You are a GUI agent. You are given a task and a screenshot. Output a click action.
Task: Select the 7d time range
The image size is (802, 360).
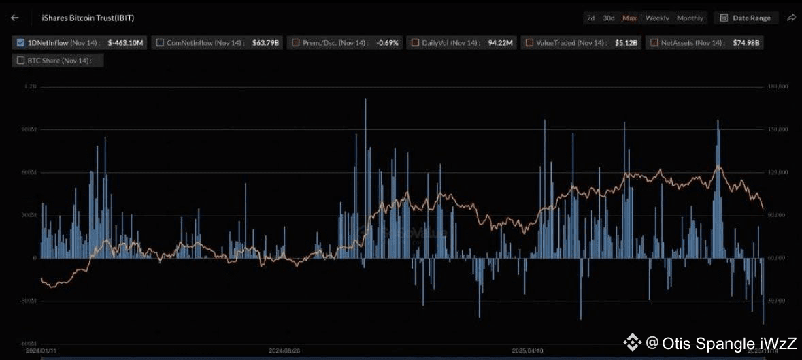pos(590,18)
